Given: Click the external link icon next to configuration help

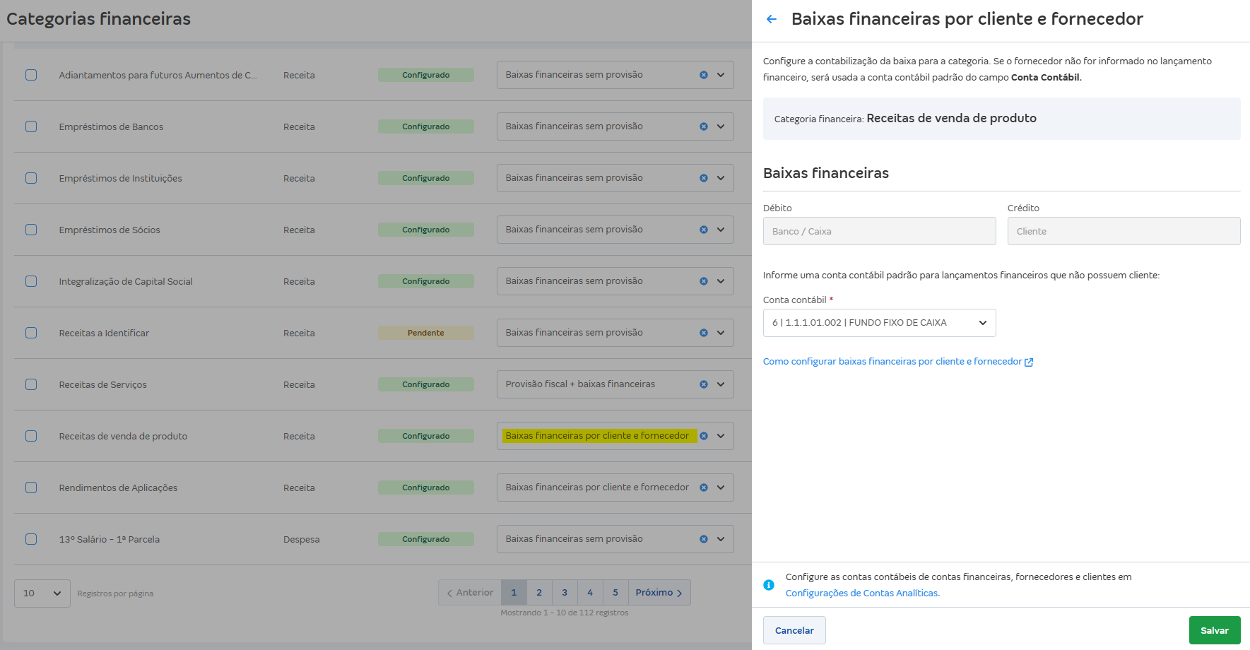Looking at the screenshot, I should click(1030, 361).
